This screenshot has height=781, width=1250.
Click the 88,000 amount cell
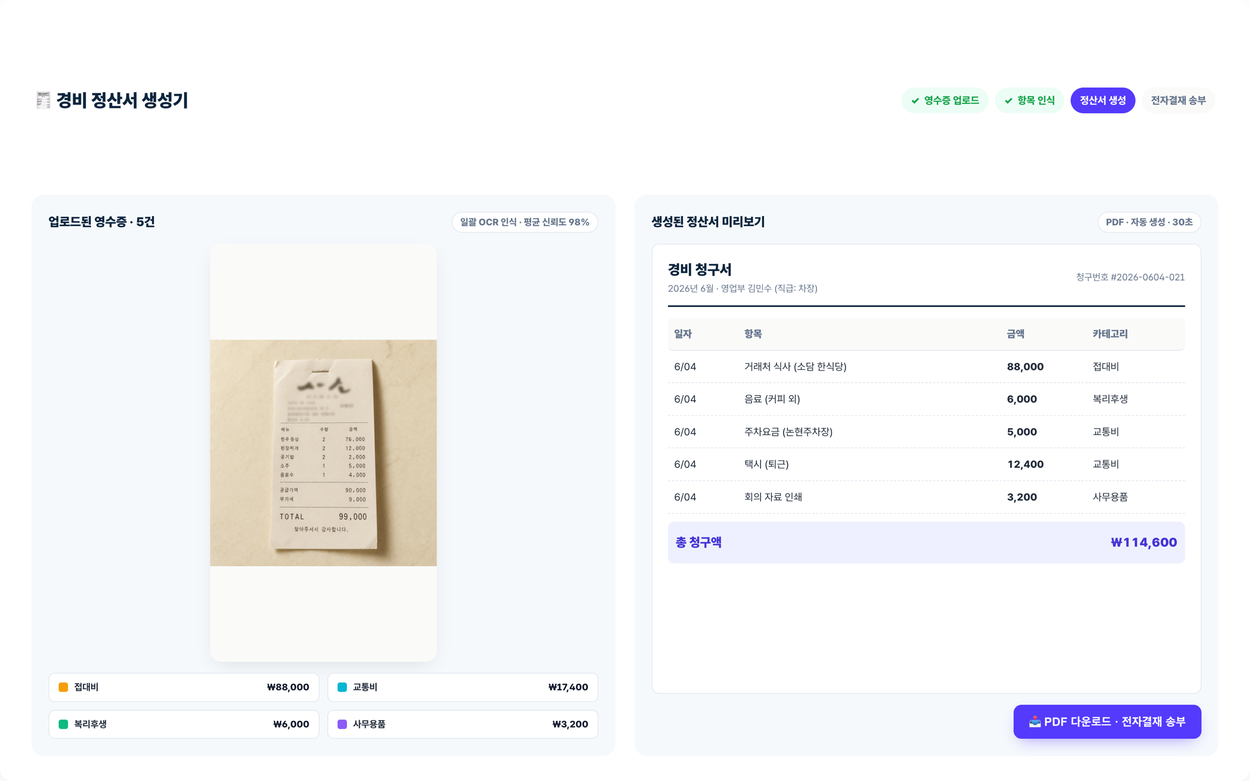coord(1025,367)
